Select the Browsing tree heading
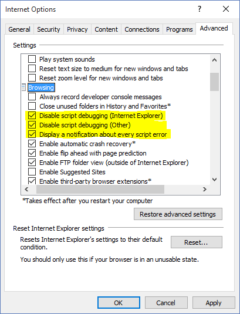This screenshot has width=240, height=314. click(41, 87)
